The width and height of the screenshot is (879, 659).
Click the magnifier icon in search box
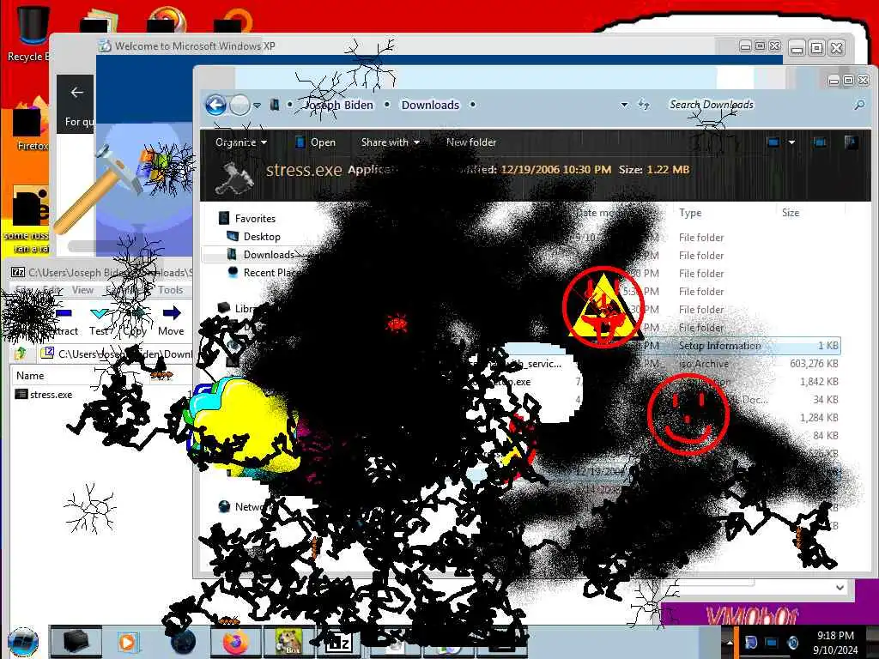(x=858, y=105)
